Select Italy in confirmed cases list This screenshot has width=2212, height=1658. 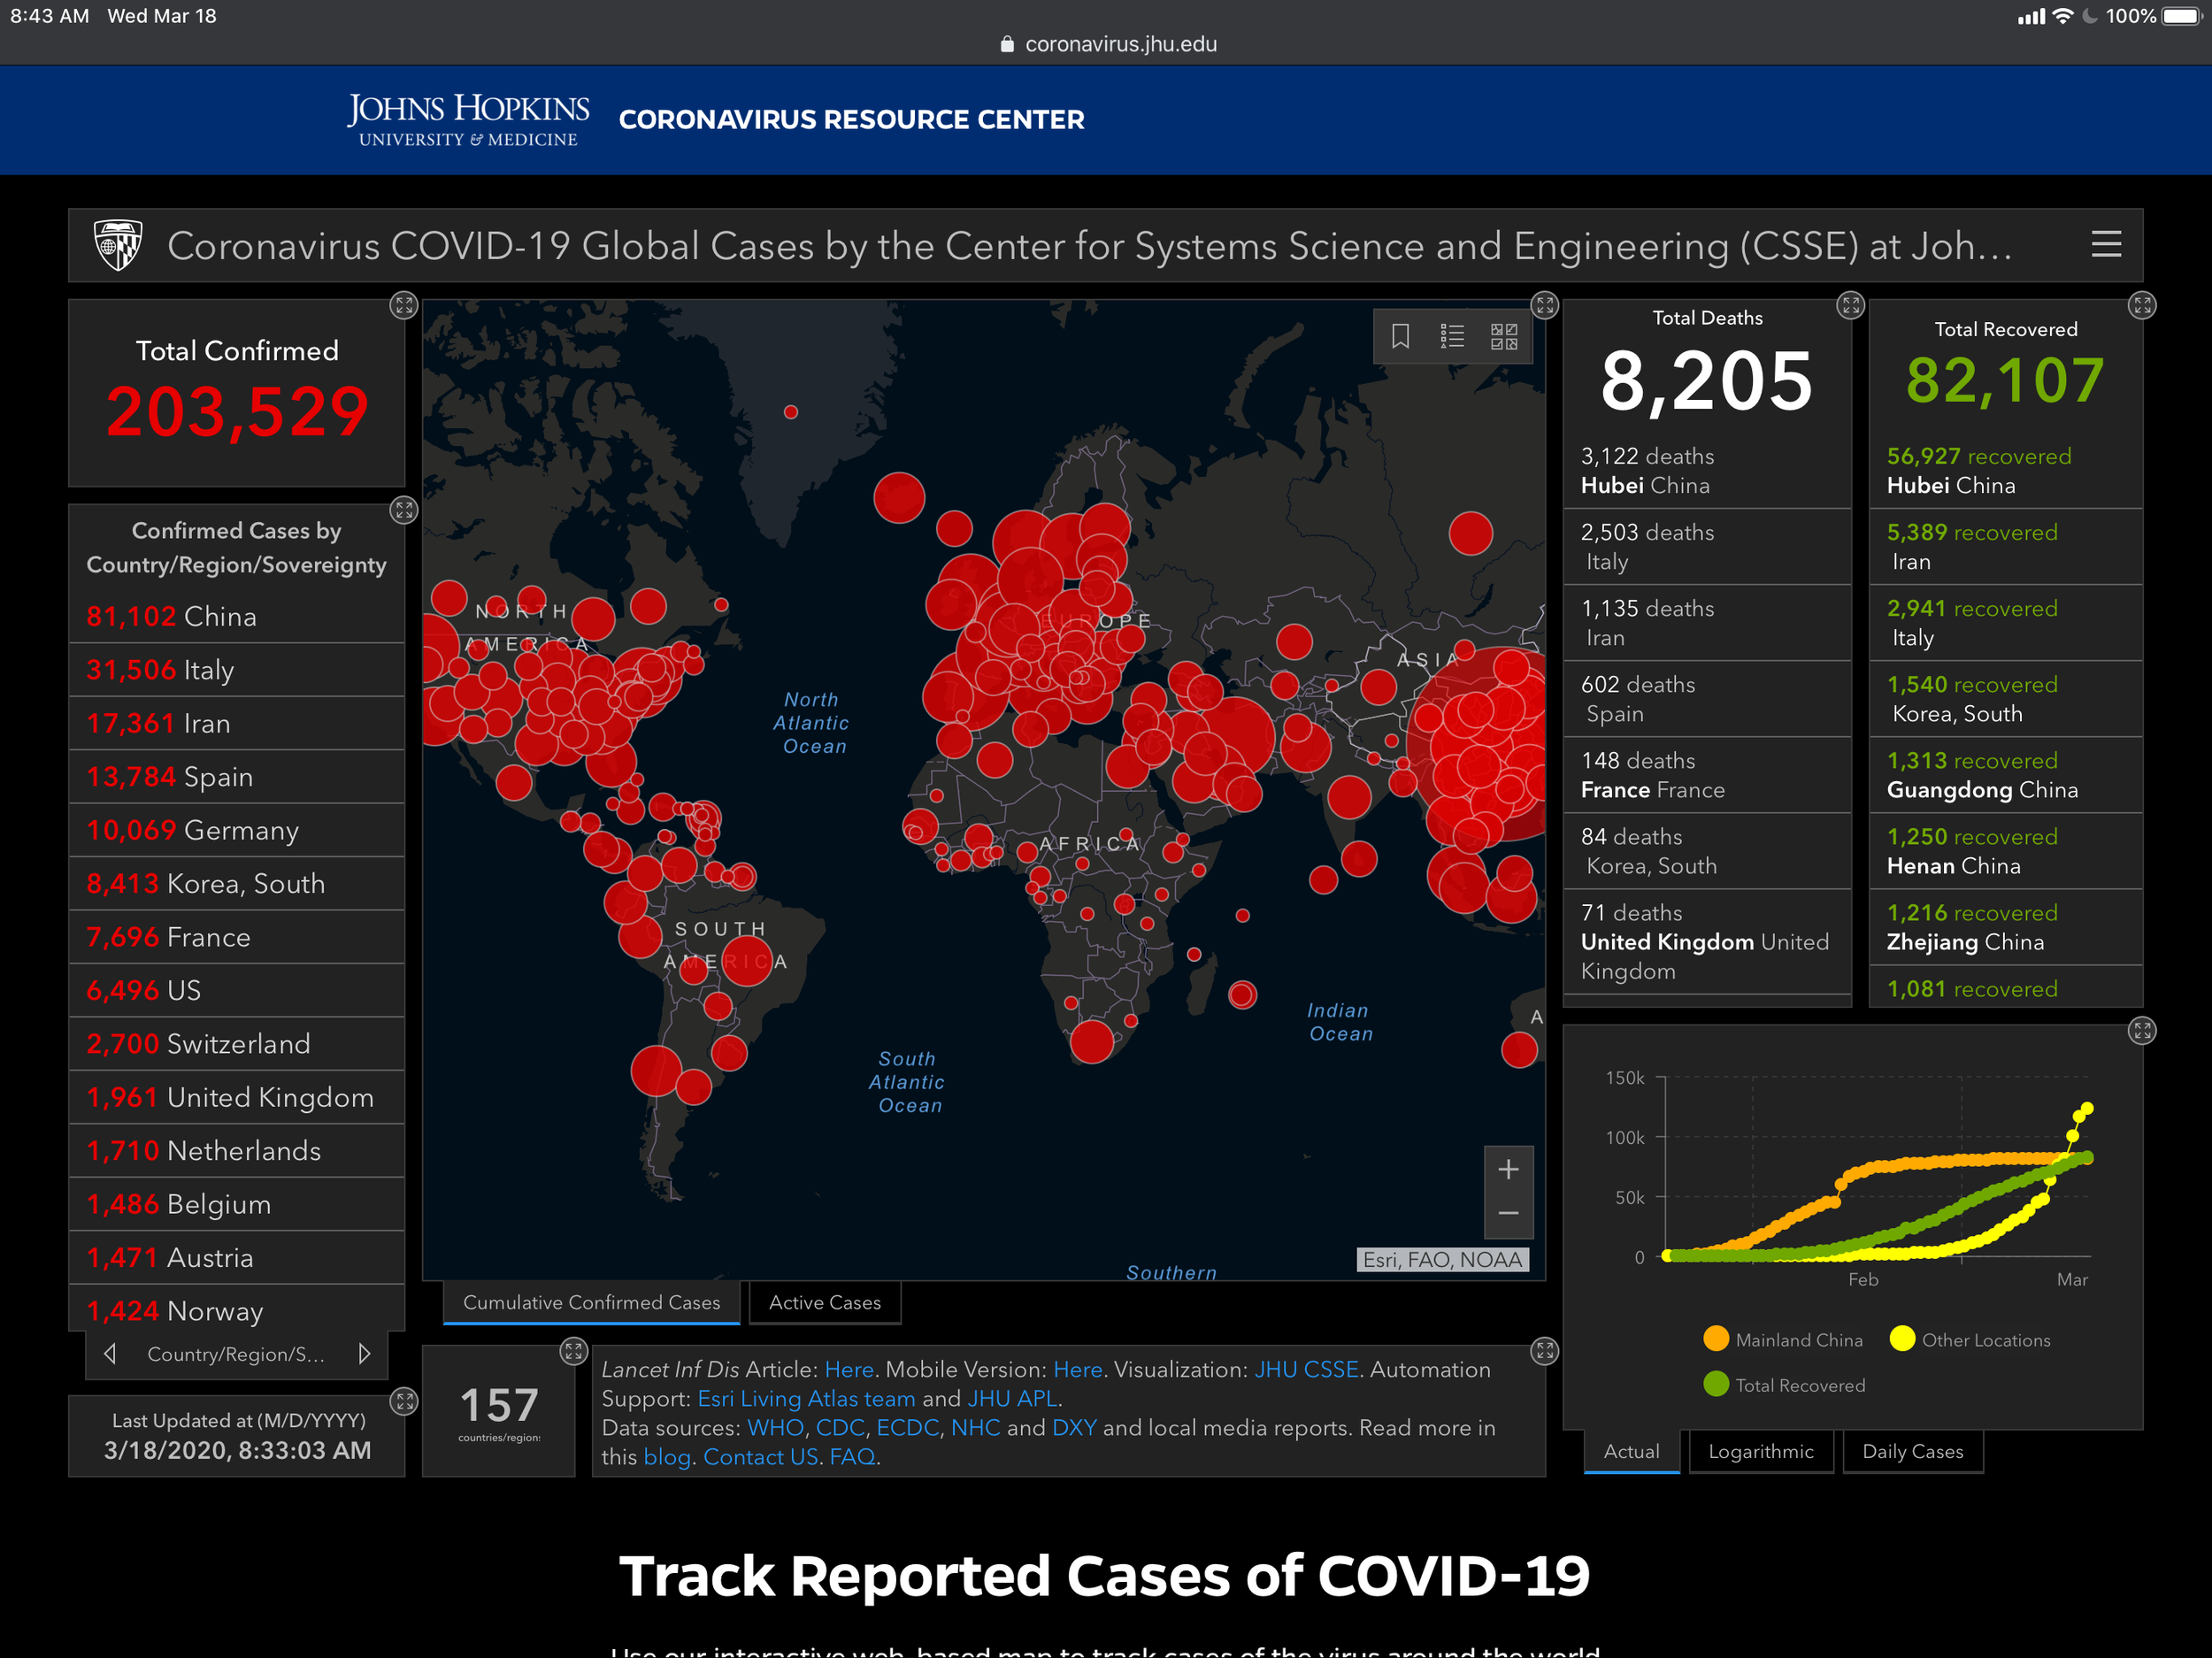point(236,670)
